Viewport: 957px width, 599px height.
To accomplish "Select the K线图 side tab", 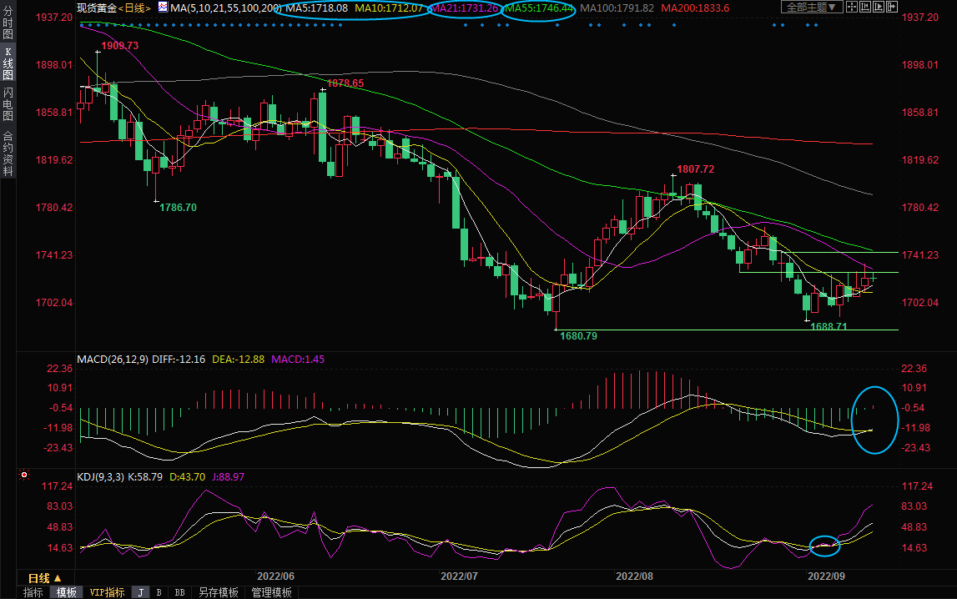I will pyautogui.click(x=8, y=63).
